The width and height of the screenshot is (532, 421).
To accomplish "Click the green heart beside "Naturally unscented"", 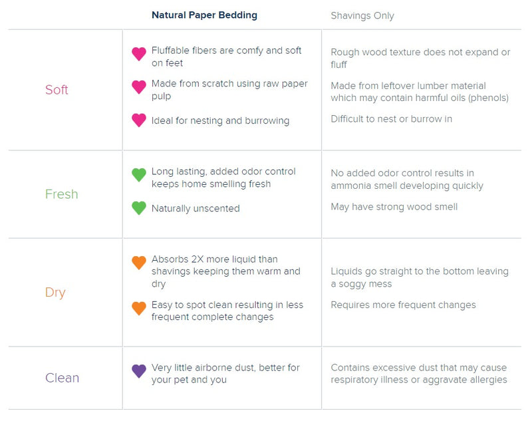I will click(139, 208).
